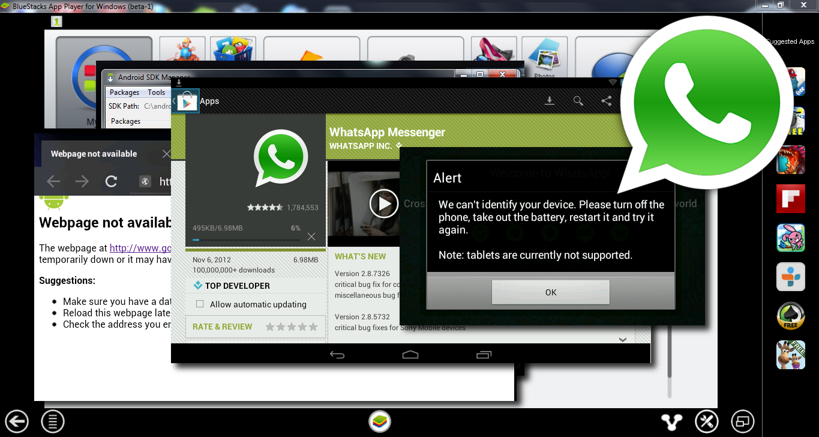
Task: Click Version 2.8.7326 text
Action: [362, 274]
